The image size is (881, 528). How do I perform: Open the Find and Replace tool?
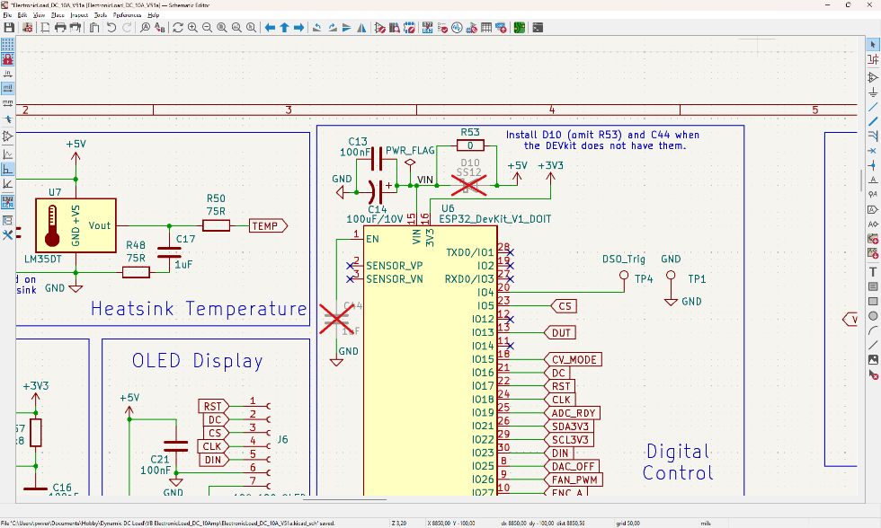coord(160,28)
